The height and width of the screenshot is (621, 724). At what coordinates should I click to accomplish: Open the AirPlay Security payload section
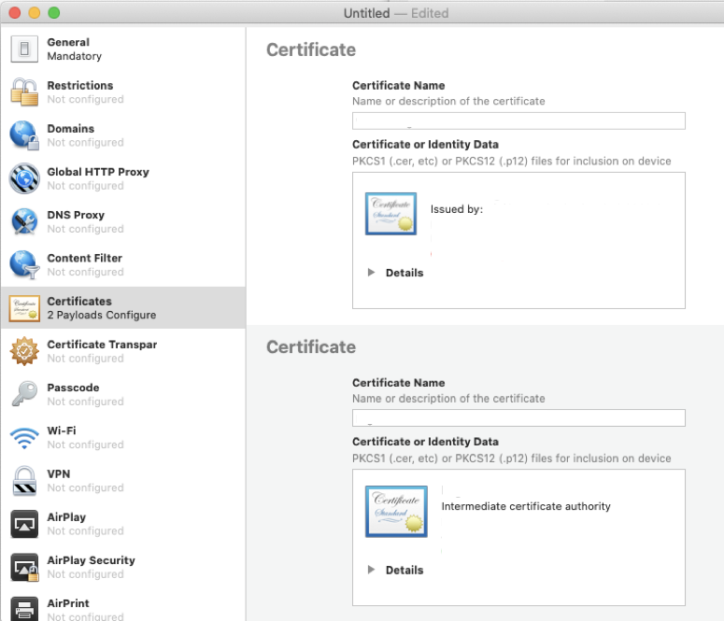pyautogui.click(x=122, y=567)
